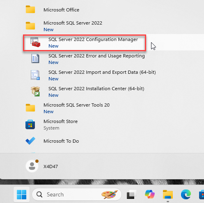This screenshot has height=203, width=204.
Task: Click the X4D47 profile avatar
Action: pyautogui.click(x=32, y=166)
